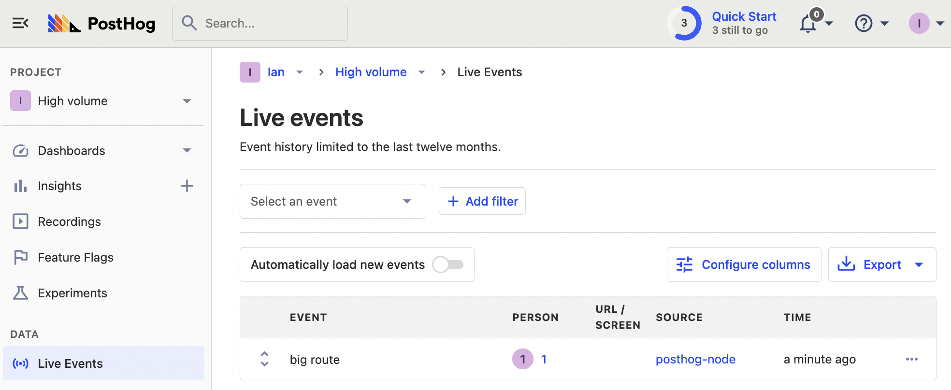
Task: Open Feature Flags in sidebar
Action: tap(75, 257)
